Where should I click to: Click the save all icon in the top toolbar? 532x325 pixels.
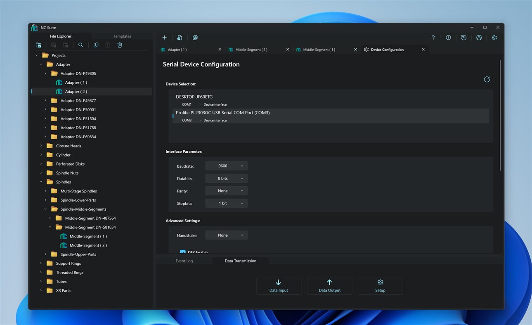[x=195, y=38]
